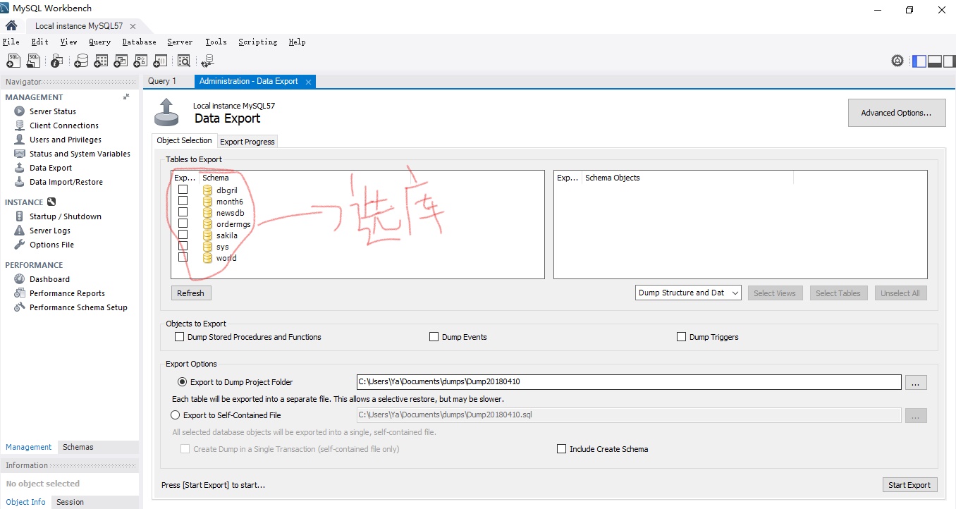This screenshot has width=956, height=509.
Task: Browse for the dump project folder
Action: click(x=915, y=382)
